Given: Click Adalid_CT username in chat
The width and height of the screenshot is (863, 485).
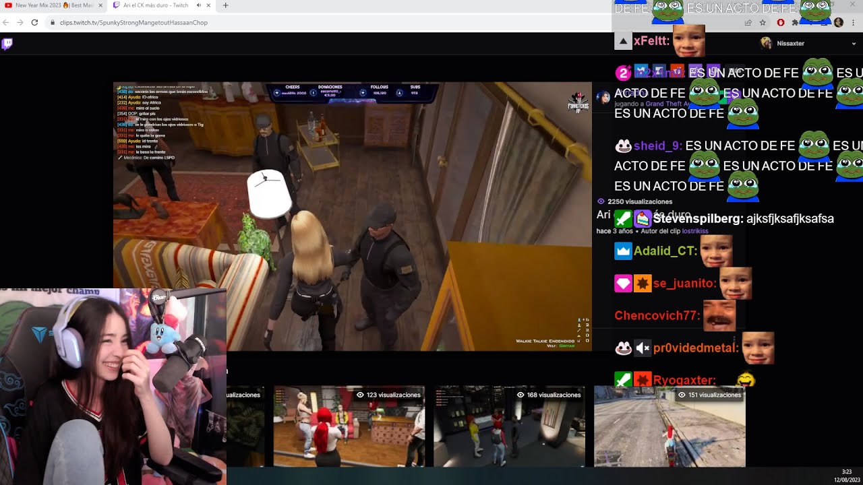Looking at the screenshot, I should point(665,251).
